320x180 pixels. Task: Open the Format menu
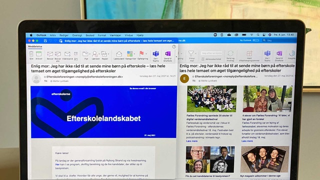[102, 35]
